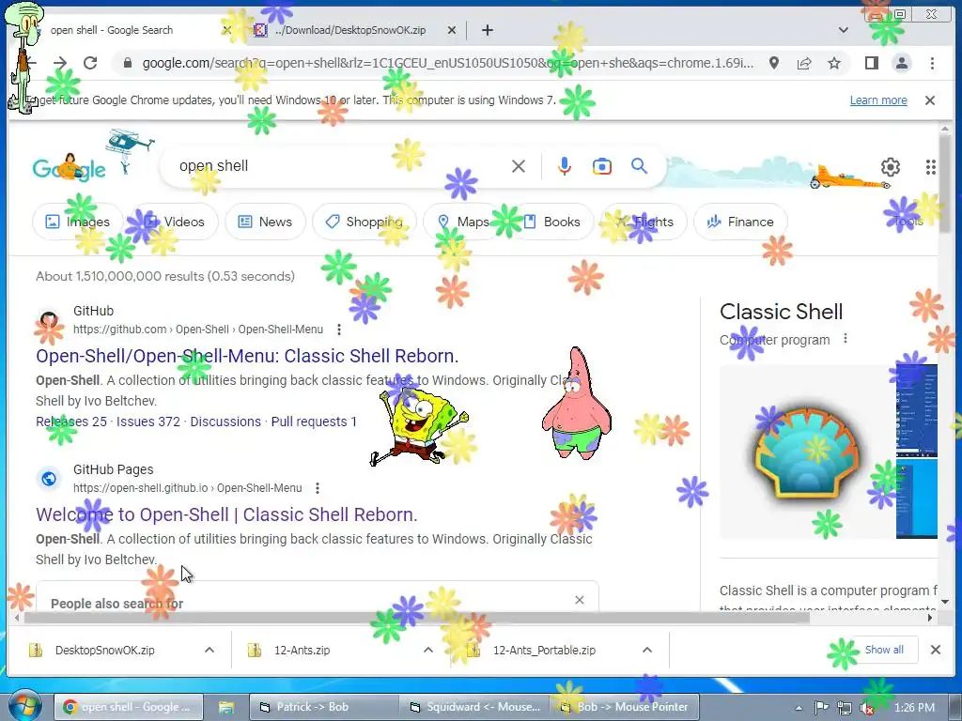Click the vertical scrollbar down arrow

[x=944, y=602]
